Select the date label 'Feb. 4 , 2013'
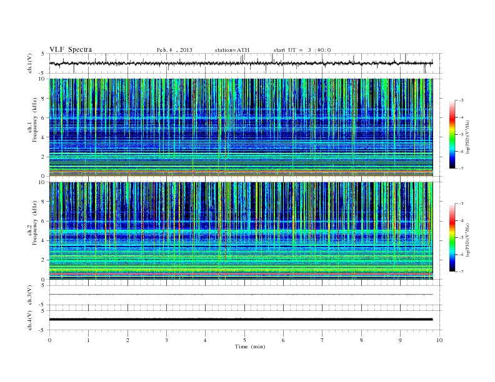495x382 pixels. click(x=174, y=50)
